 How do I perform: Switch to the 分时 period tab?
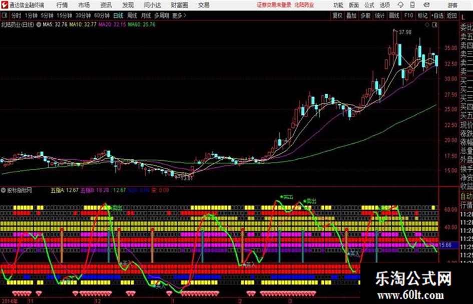(x=16, y=15)
